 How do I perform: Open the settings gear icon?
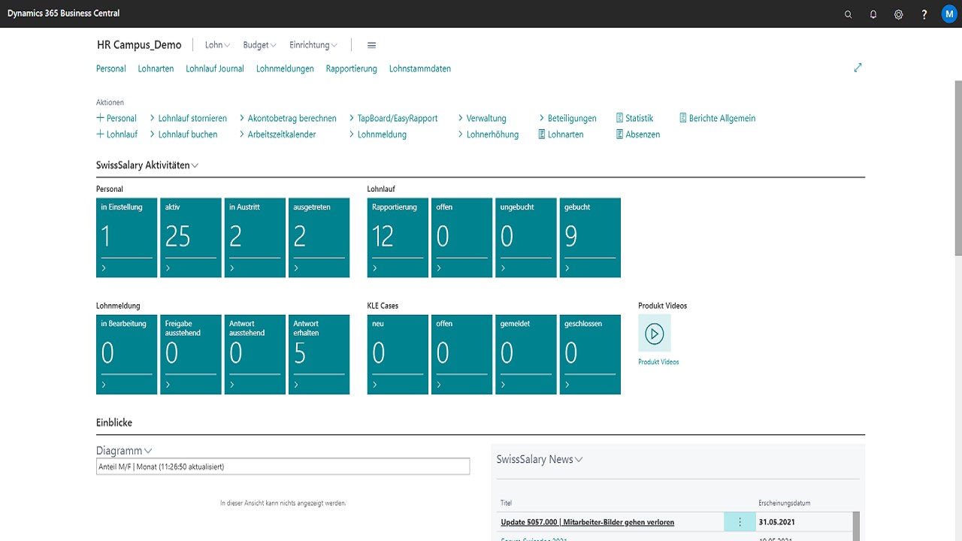pos(899,14)
